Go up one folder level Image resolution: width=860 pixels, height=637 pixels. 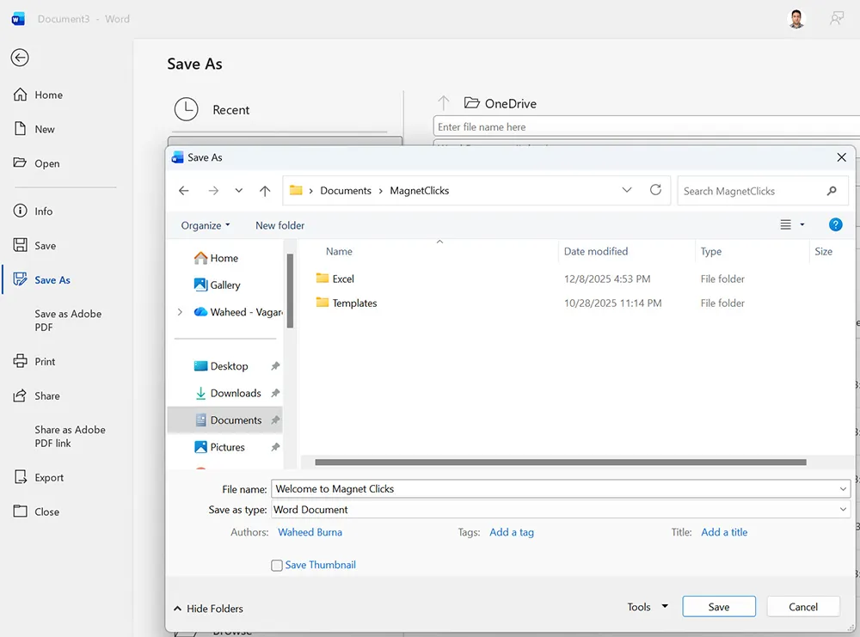tap(265, 190)
